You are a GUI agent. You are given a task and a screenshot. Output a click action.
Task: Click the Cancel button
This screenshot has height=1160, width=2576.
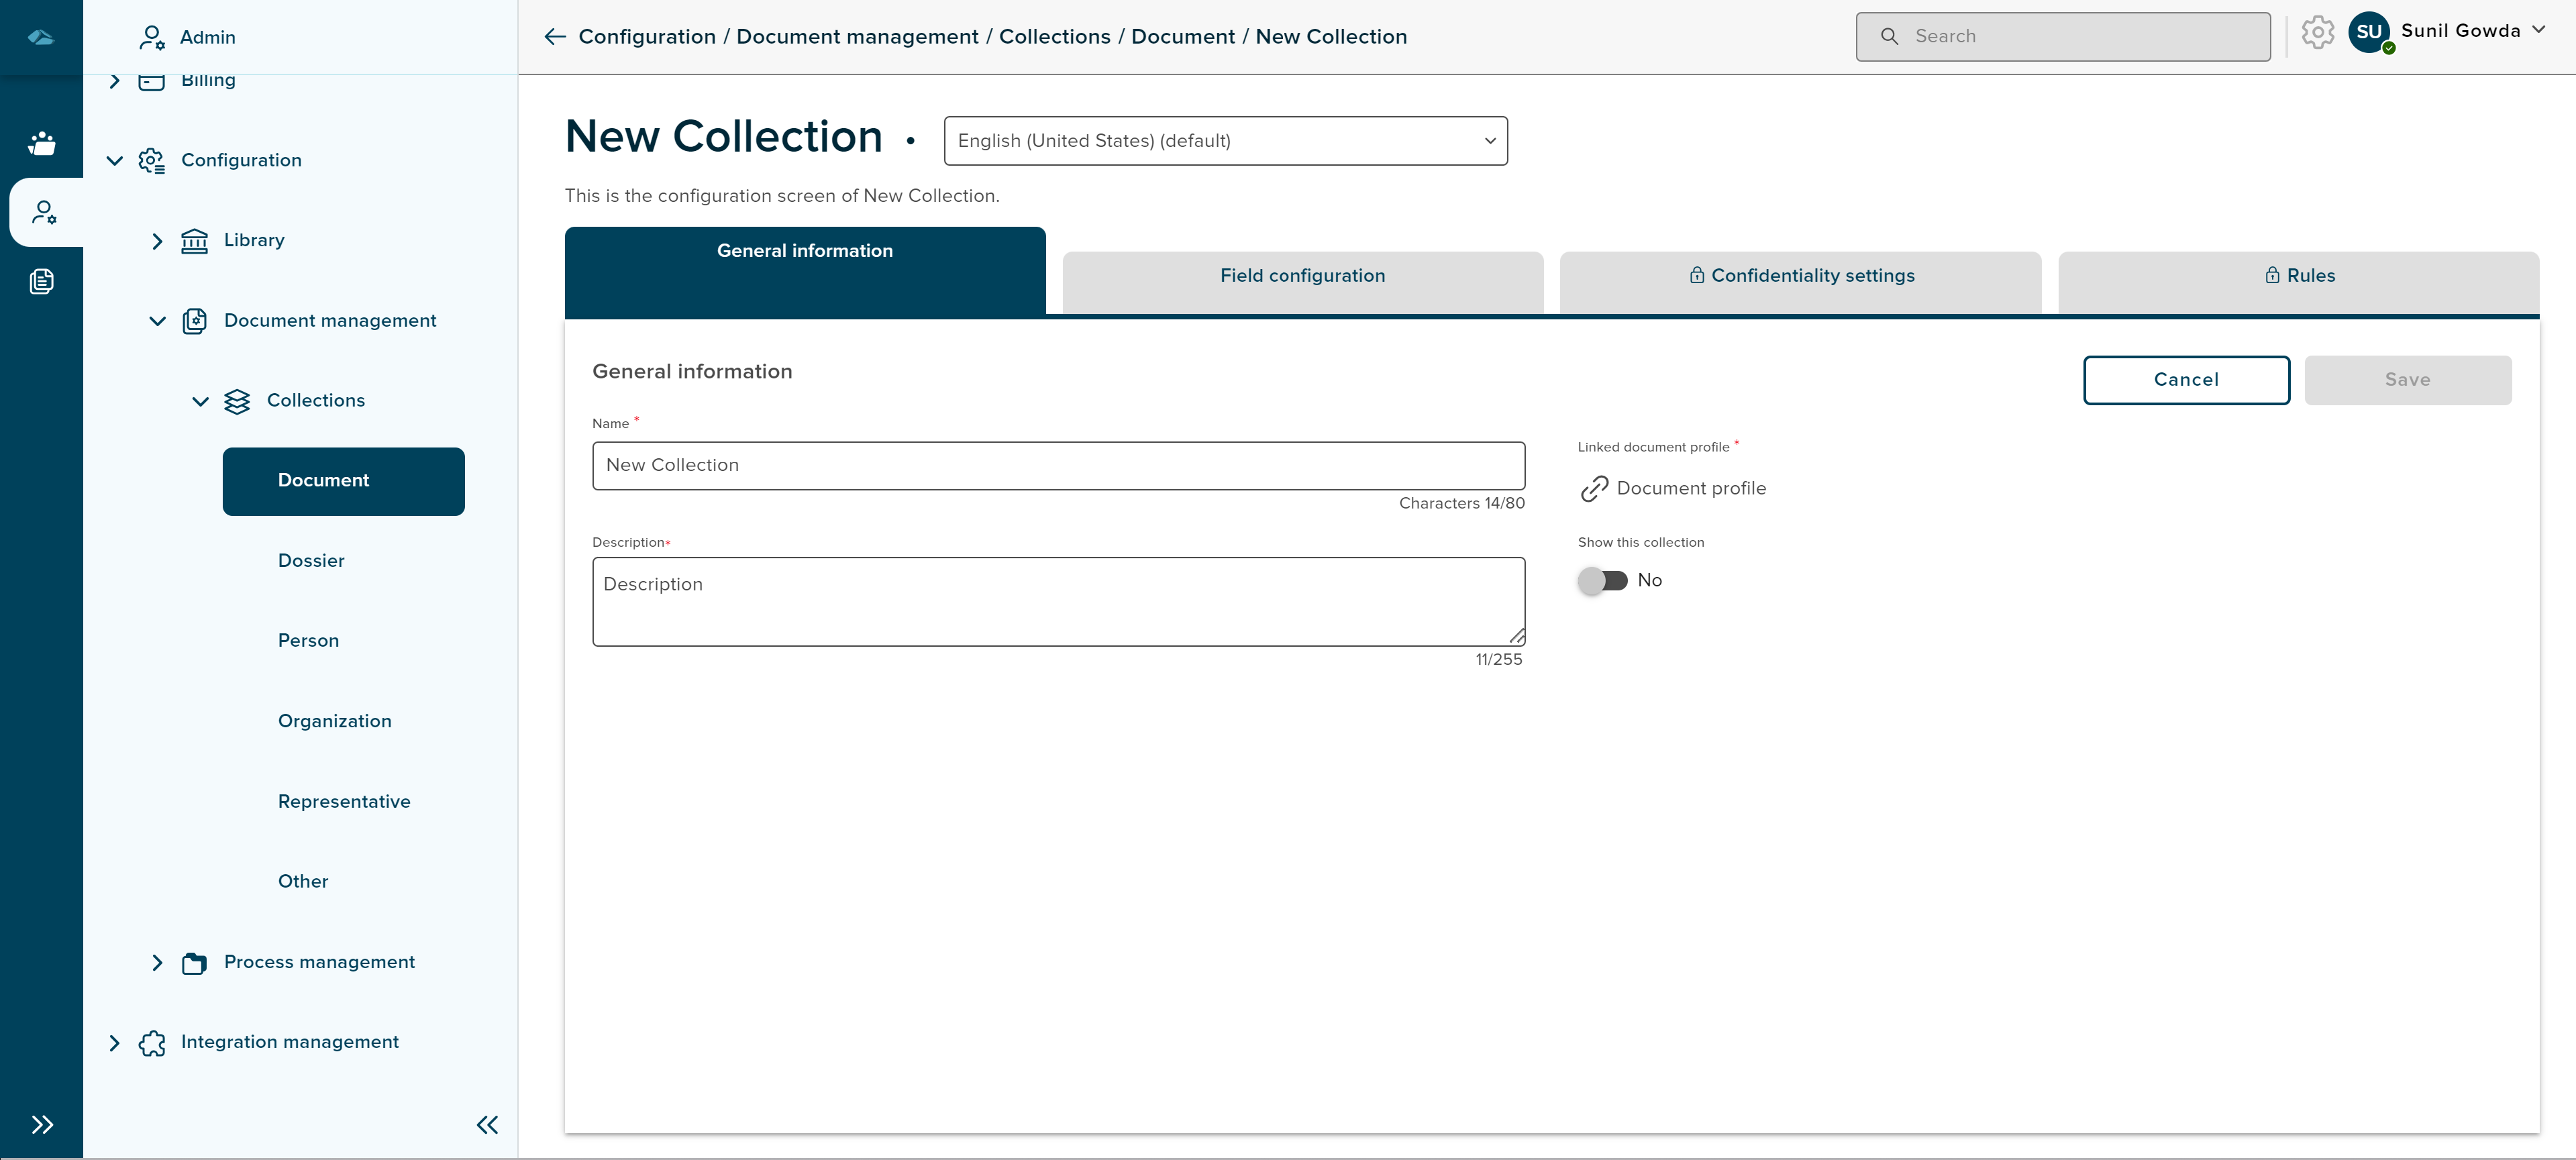coord(2186,380)
